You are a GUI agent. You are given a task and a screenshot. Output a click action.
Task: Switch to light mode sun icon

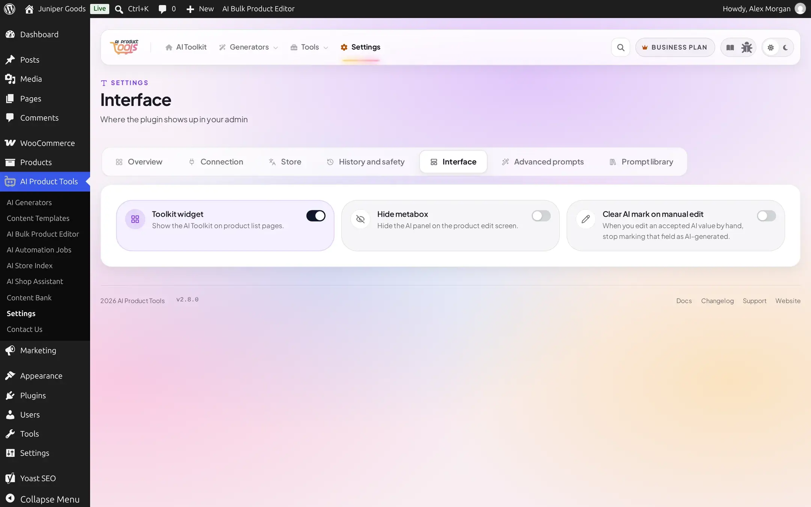770,47
